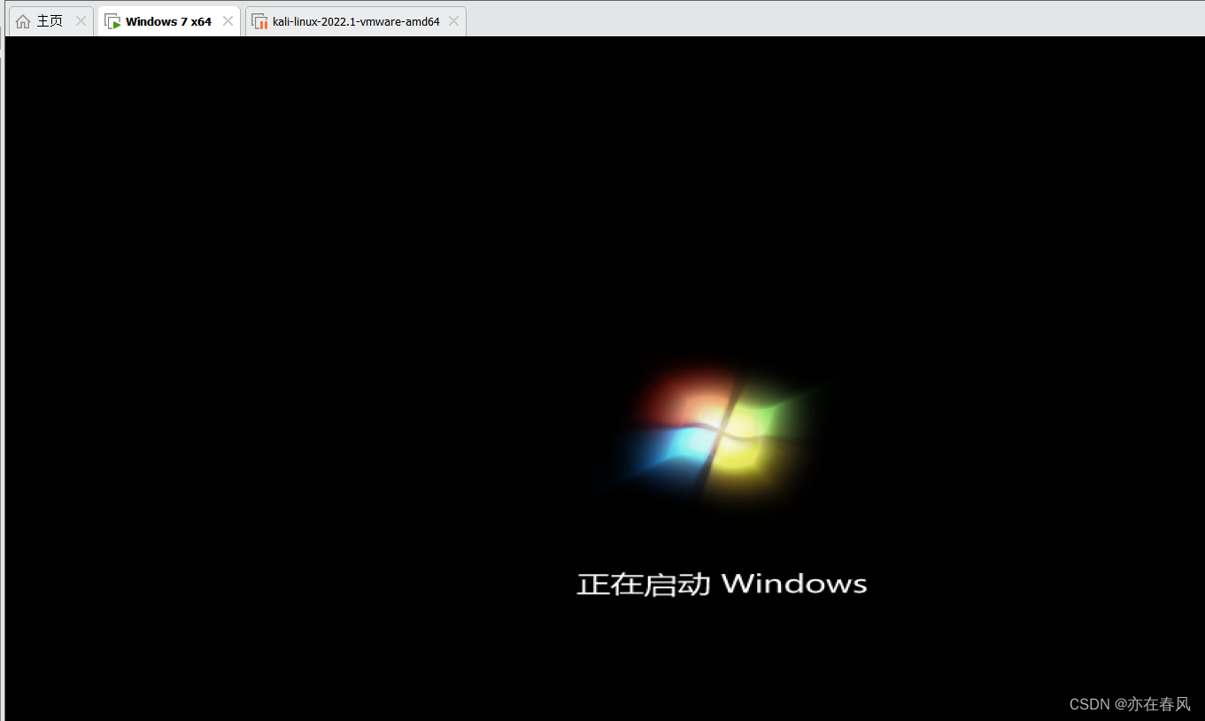Click the home icon on 主页 tab

23,21
